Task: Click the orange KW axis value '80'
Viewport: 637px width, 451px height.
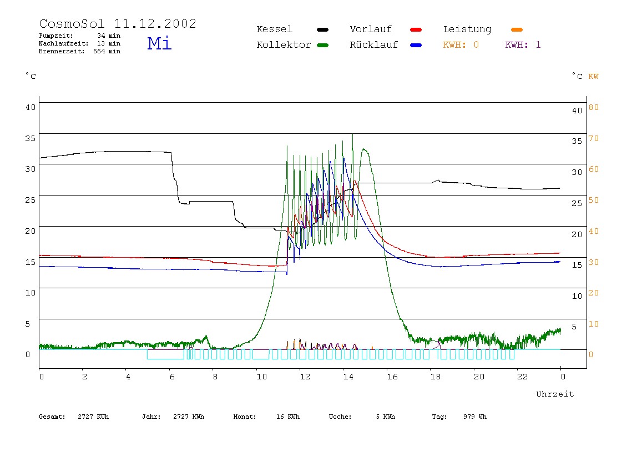Action: click(x=594, y=107)
